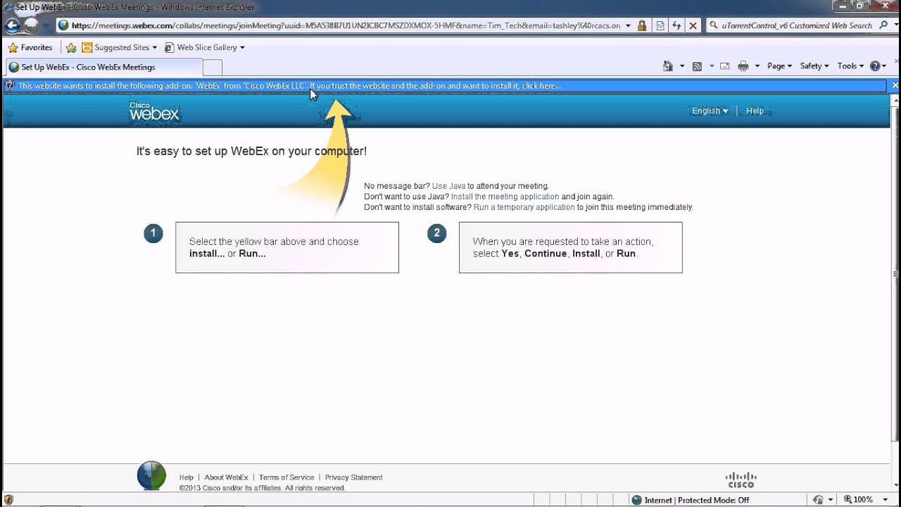The width and height of the screenshot is (901, 507).
Task: Click the browser Forward arrow button
Action: click(31, 25)
